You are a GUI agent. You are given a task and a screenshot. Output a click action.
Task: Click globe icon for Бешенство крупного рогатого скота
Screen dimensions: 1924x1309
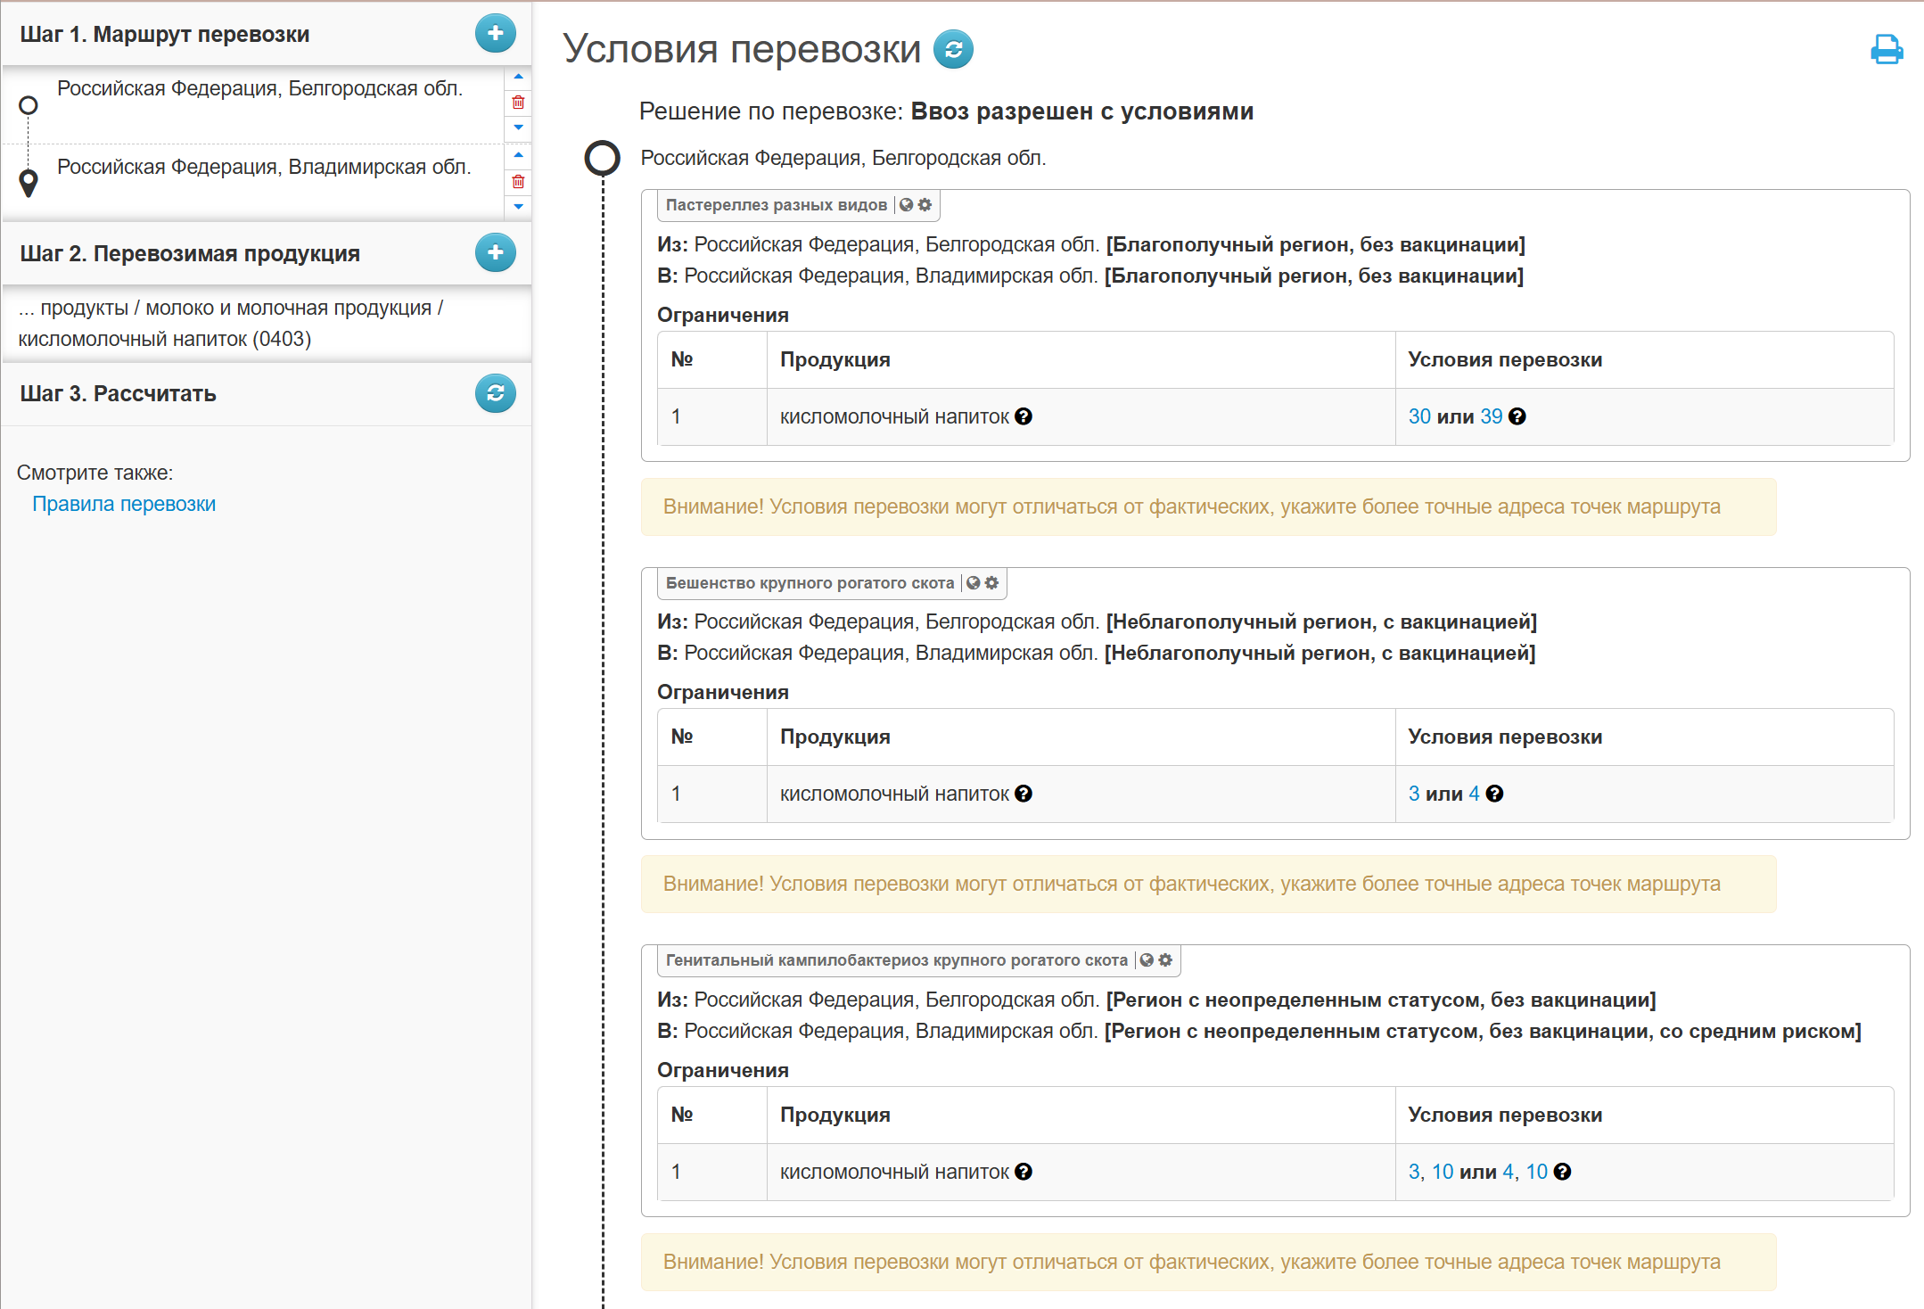pos(974,583)
